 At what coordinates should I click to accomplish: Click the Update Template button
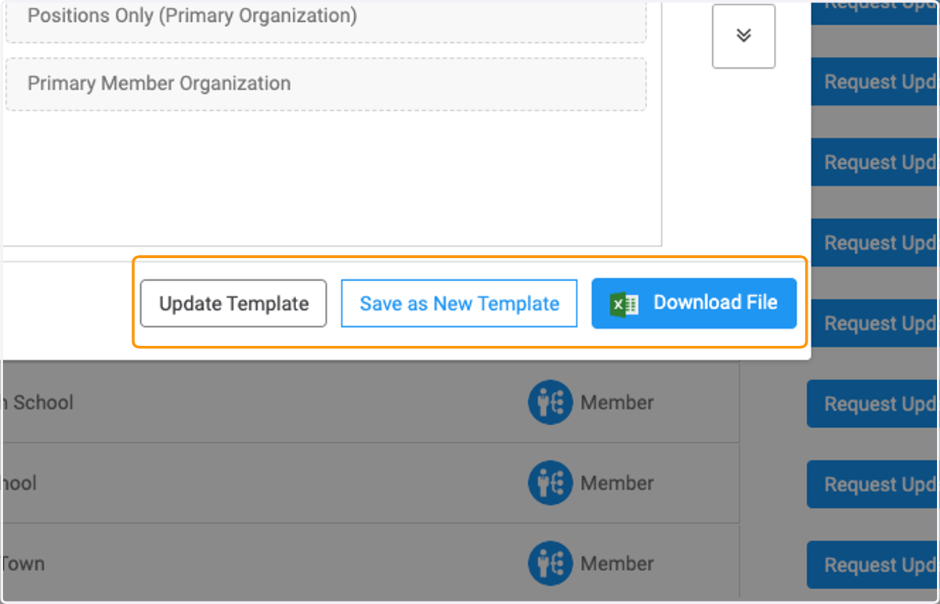[233, 304]
